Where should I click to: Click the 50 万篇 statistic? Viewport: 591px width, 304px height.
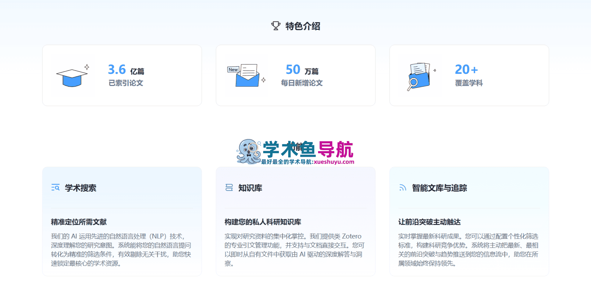point(302,70)
